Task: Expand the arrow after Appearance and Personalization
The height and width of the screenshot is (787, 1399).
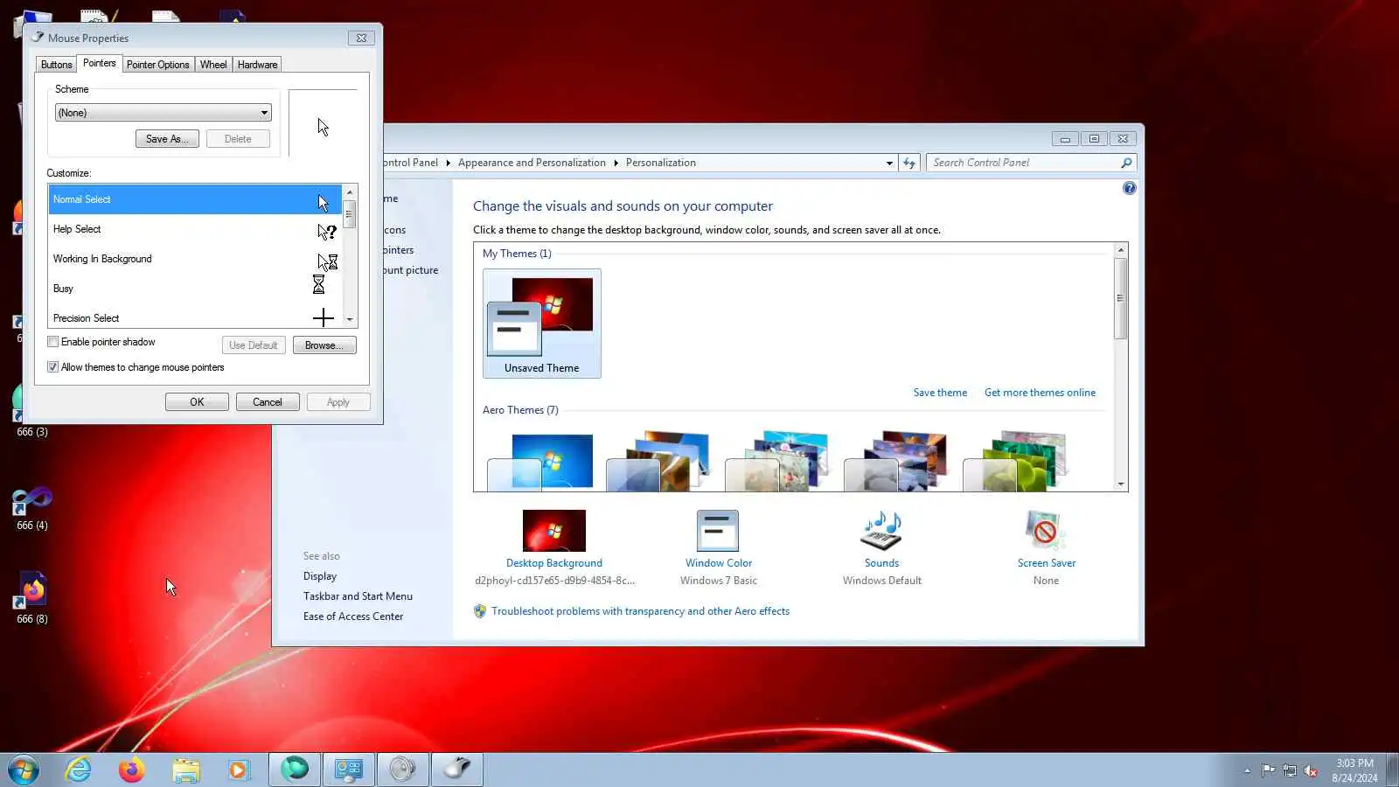Action: [616, 163]
